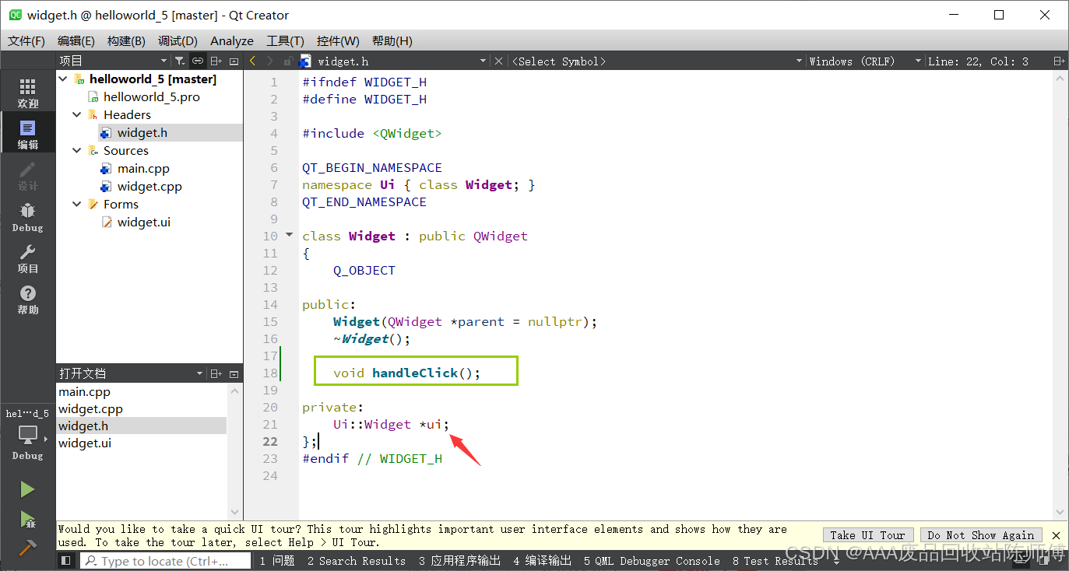Open the hel…d_5 kit selector monitor icon
1069x571 pixels.
coord(27,435)
